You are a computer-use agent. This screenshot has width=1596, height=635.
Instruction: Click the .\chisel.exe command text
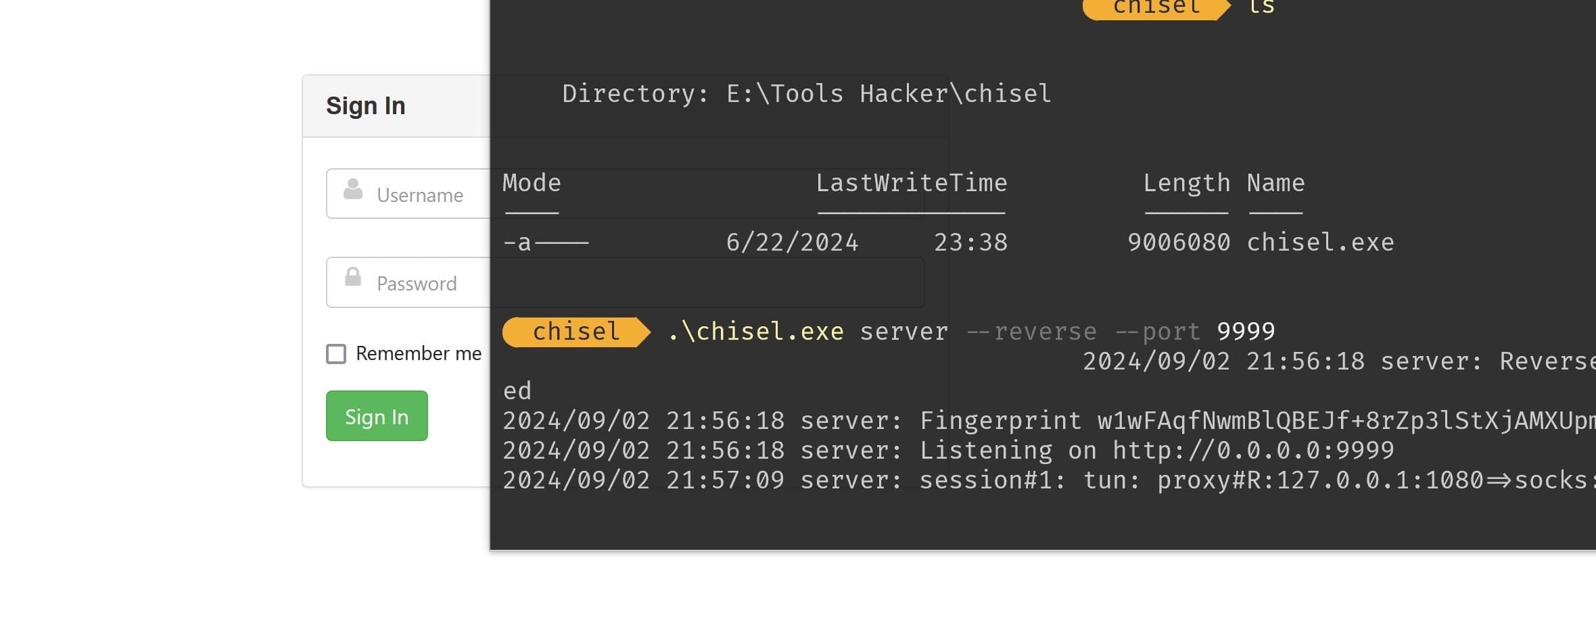[x=755, y=332]
